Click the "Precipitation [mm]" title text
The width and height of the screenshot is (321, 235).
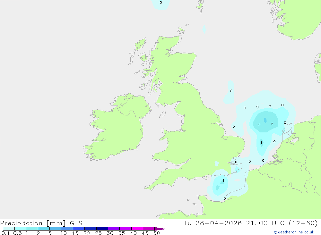(33, 223)
